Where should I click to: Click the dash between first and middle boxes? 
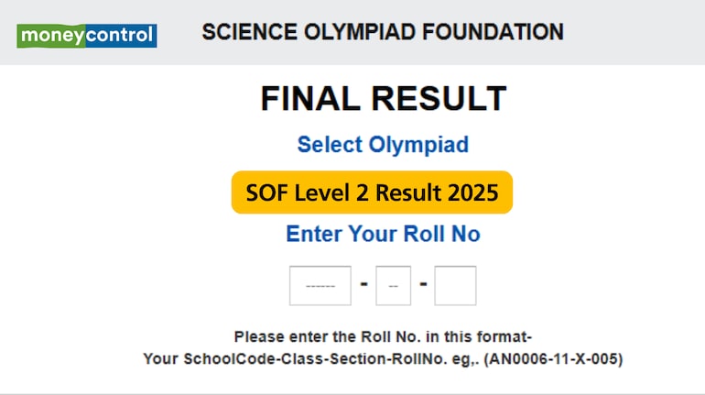coord(363,284)
